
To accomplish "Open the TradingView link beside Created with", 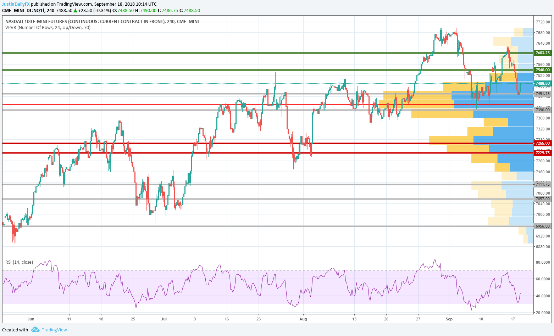I will coord(54,330).
